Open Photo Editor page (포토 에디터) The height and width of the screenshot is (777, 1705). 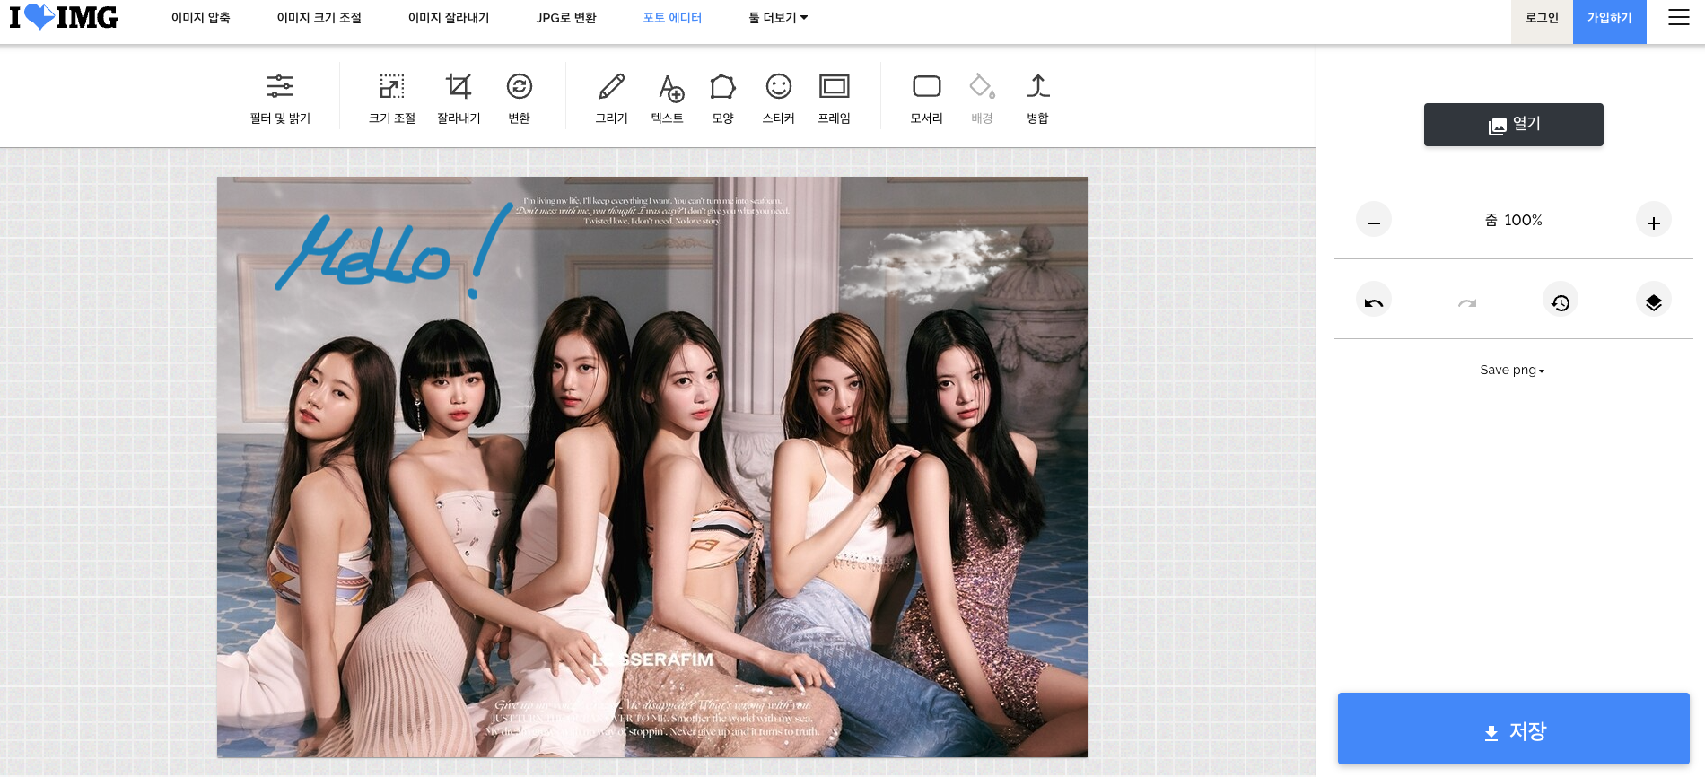click(672, 18)
